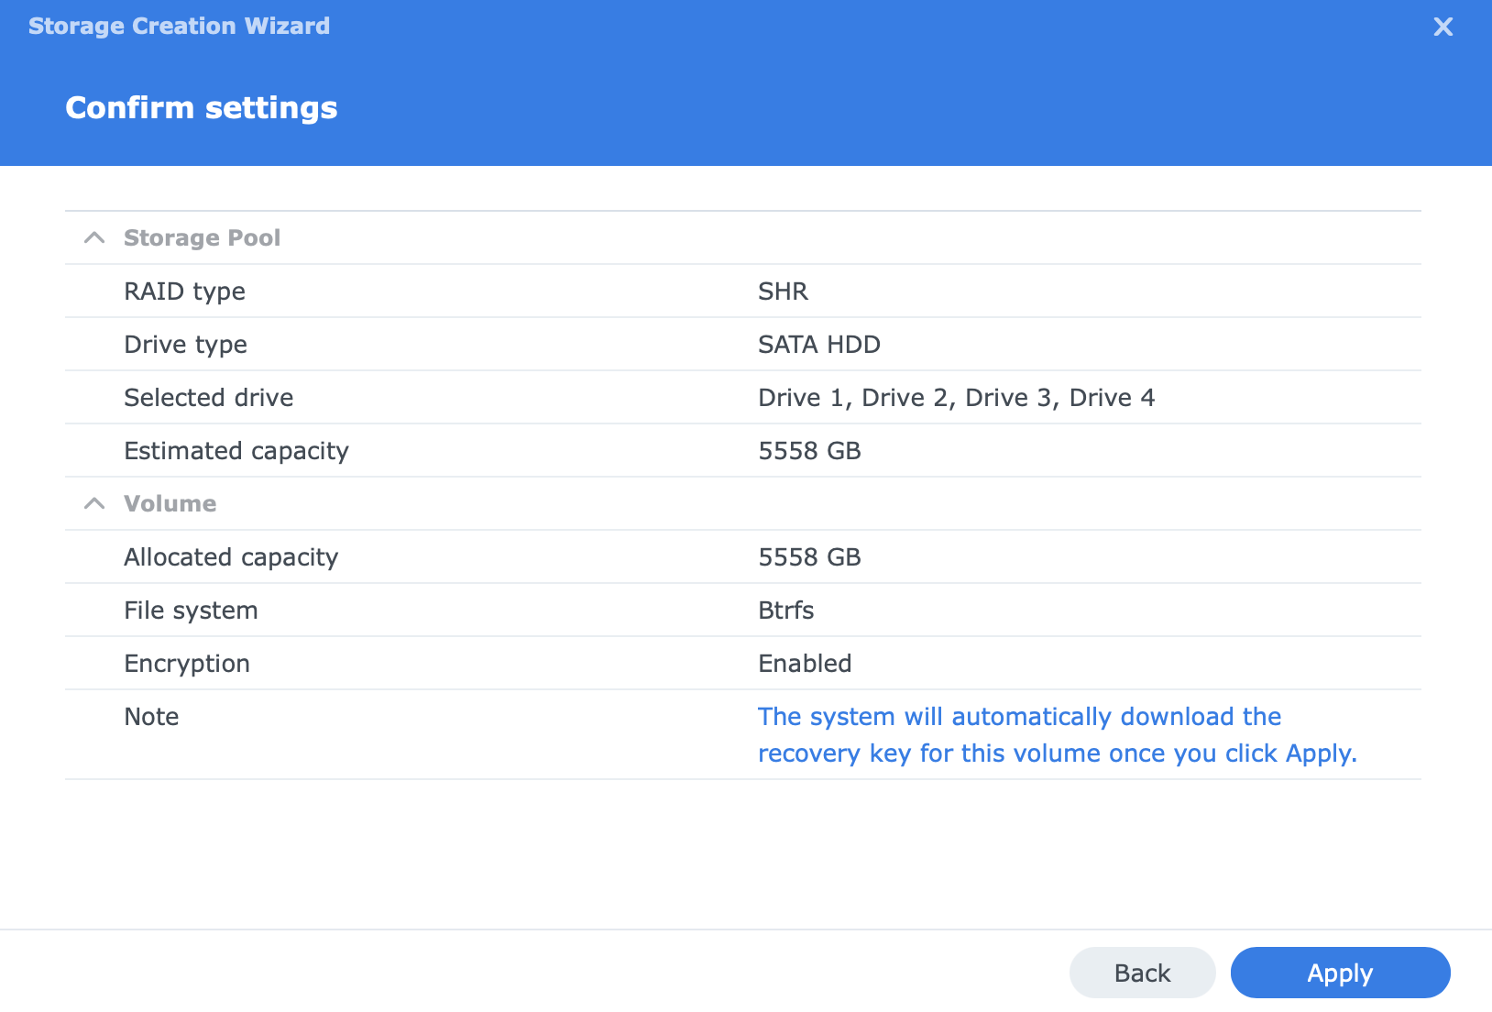Collapse the Storage Pool section chevron
The height and width of the screenshot is (1012, 1492).
point(93,238)
